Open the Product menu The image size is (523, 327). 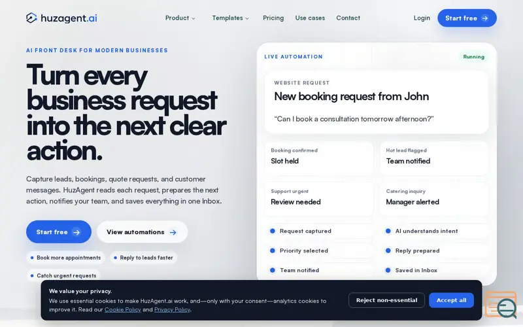[180, 18]
